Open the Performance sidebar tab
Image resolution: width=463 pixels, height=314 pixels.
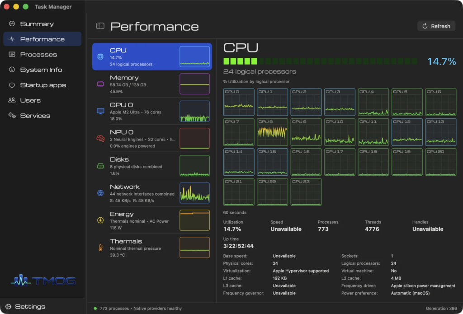pos(42,39)
